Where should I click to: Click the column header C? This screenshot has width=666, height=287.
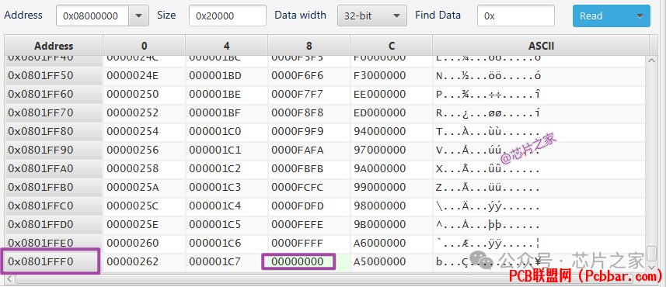point(391,46)
